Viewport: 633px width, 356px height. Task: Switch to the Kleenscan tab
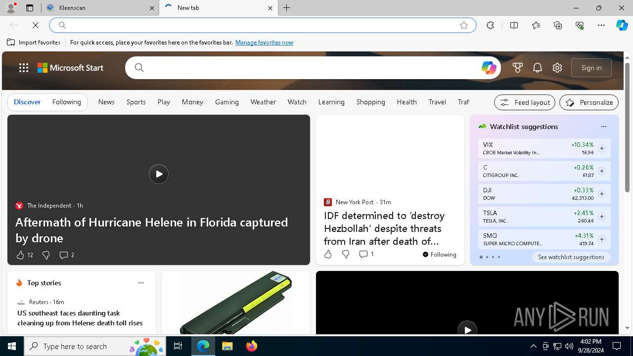[100, 8]
